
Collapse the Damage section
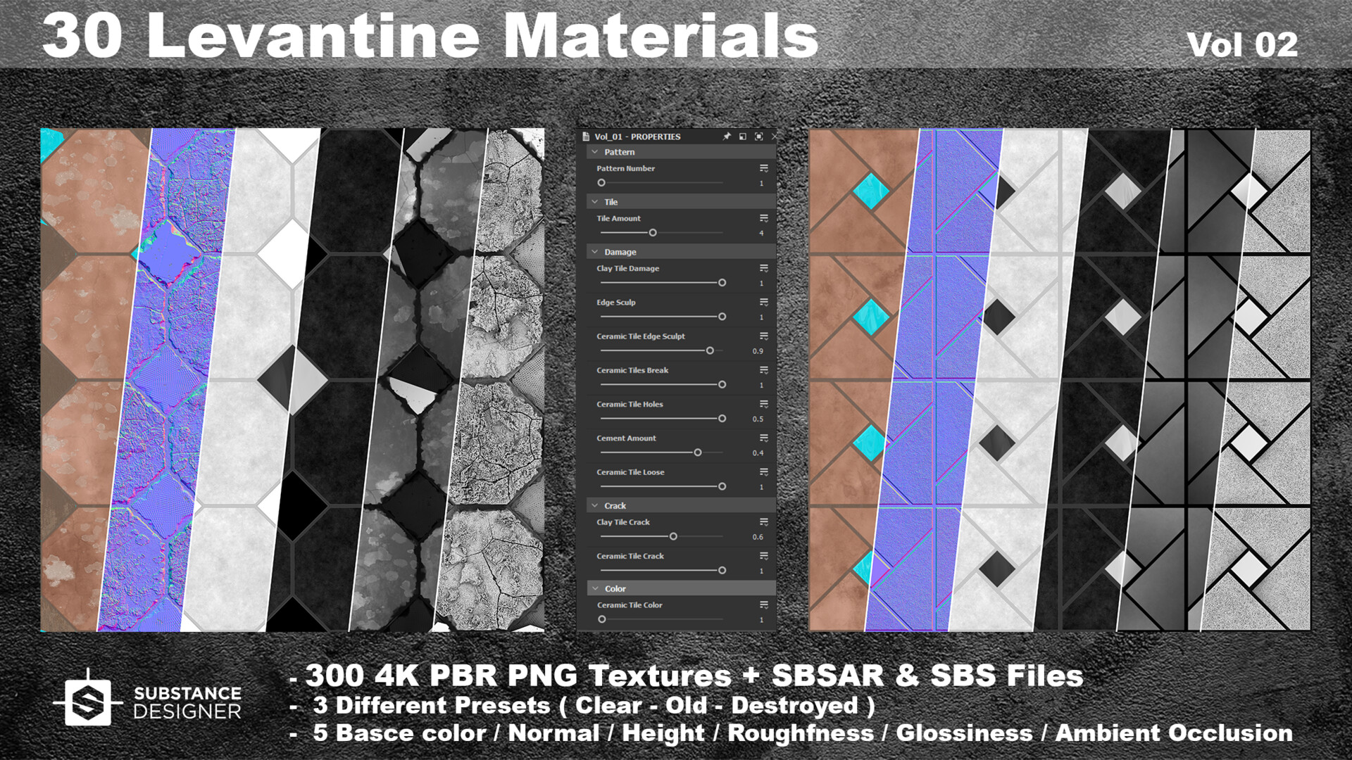click(595, 251)
